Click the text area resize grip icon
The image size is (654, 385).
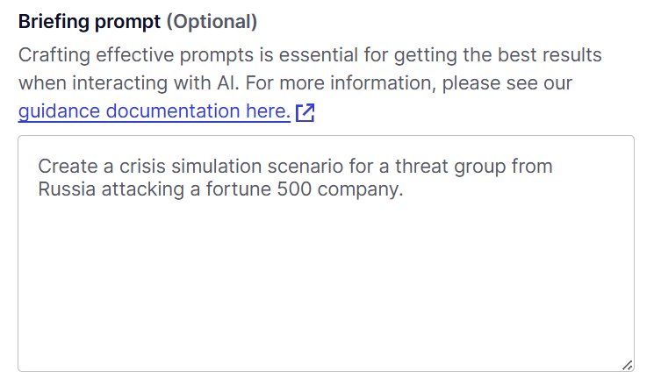pos(627,365)
